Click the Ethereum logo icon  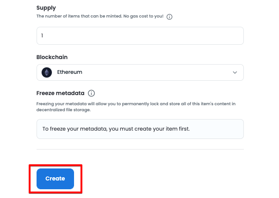click(x=47, y=72)
